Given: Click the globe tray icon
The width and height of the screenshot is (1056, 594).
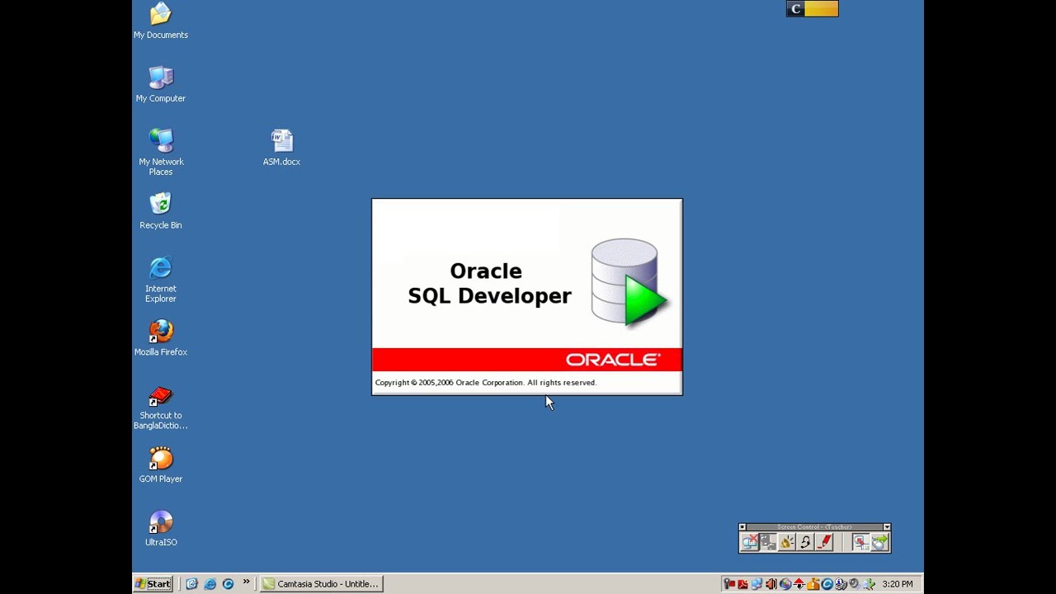Looking at the screenshot, I should (x=785, y=584).
